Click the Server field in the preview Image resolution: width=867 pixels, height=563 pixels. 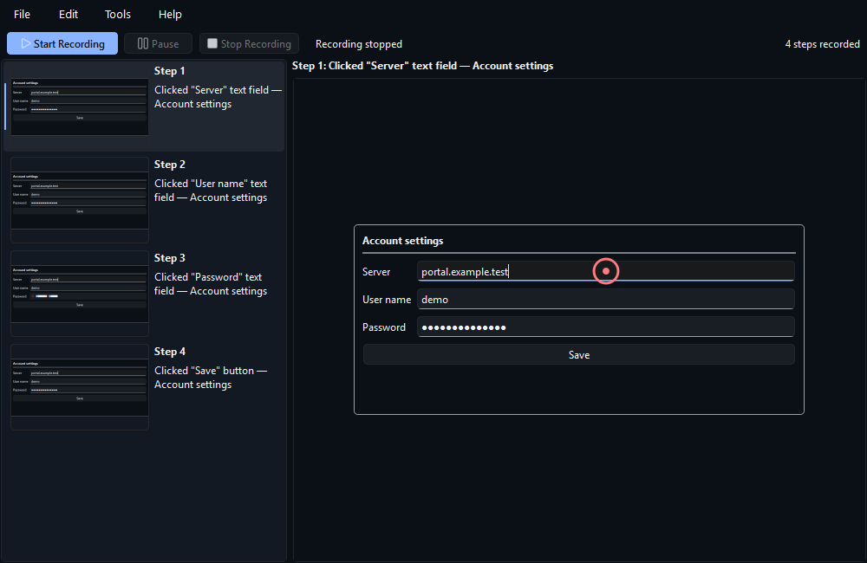pos(605,271)
